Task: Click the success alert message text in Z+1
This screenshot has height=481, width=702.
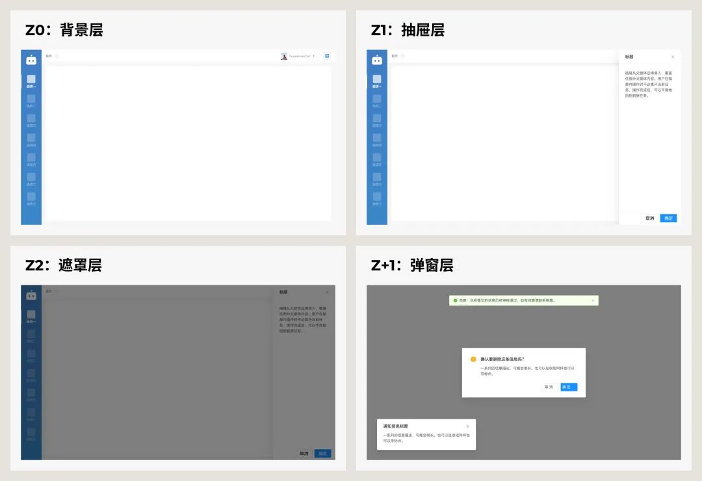Action: [507, 300]
